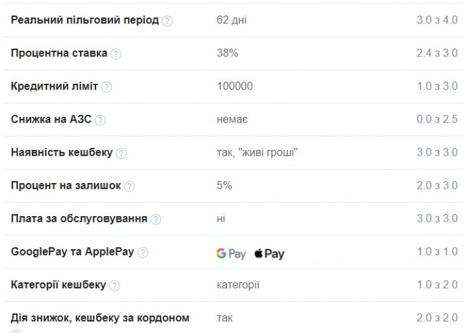
Task: Open help tooltip for Кредитний ліміт
Action: (x=106, y=87)
